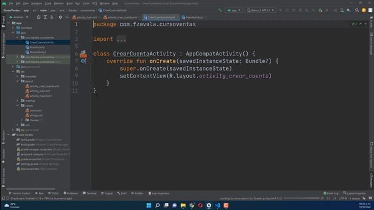The width and height of the screenshot is (374, 210).
Task: Click CursoVentas breadcrumb in navigation bar
Action: (12, 10)
